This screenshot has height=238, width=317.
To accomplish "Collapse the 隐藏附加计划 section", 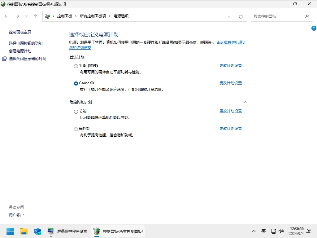I will click(245, 102).
